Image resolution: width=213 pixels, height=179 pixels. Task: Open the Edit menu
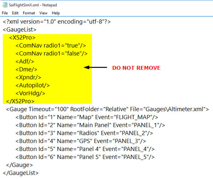point(15,13)
